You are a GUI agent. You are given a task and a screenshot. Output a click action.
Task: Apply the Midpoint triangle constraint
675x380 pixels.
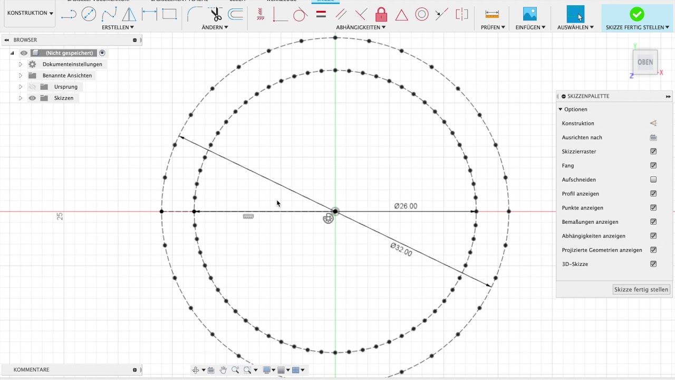[402, 15]
